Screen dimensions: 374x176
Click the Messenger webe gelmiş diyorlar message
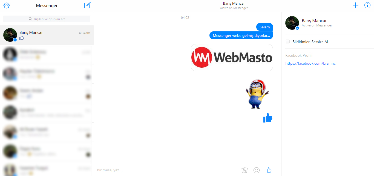click(x=241, y=35)
